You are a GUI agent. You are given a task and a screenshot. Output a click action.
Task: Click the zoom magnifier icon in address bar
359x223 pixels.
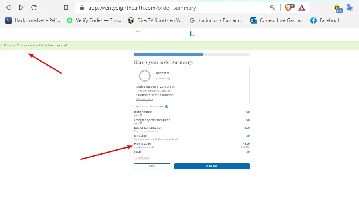(x=273, y=8)
